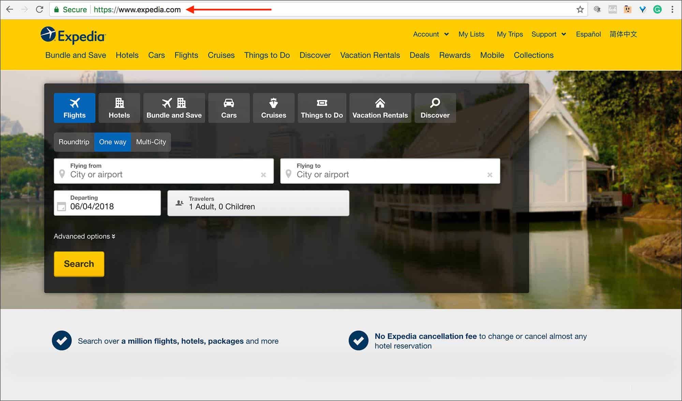682x401 pixels.
Task: Click location pin in Flying from
Action: [62, 174]
